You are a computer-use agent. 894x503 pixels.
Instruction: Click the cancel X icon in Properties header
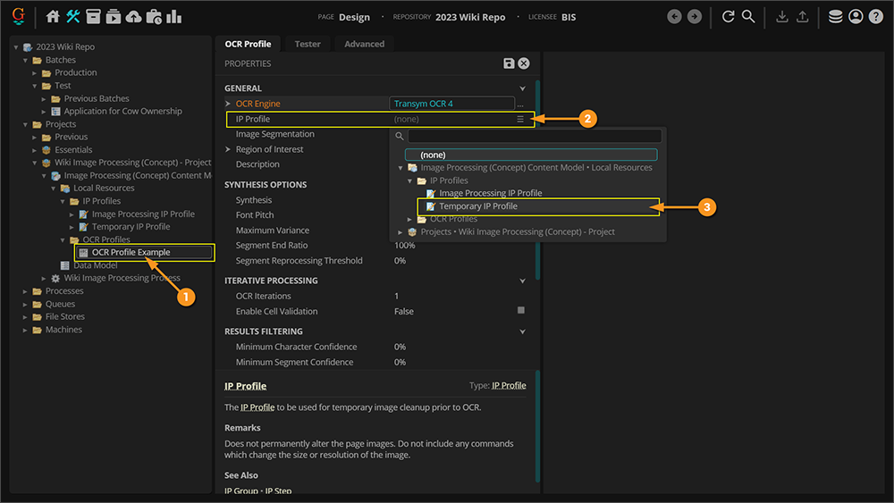pyautogui.click(x=524, y=63)
